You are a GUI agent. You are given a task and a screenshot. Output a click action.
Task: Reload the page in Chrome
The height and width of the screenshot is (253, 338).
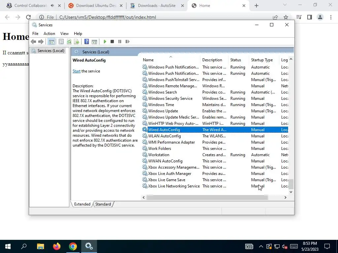(x=28, y=17)
